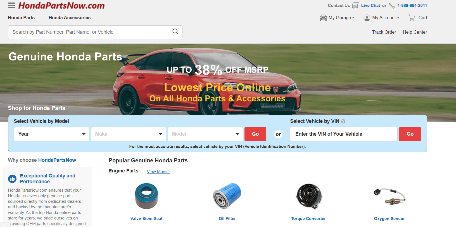The image size is (456, 227).
Task: Expand the Make dropdown
Action: coord(129,134)
